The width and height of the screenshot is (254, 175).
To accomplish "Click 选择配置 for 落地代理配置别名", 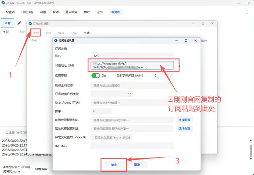I will [x=184, y=128].
